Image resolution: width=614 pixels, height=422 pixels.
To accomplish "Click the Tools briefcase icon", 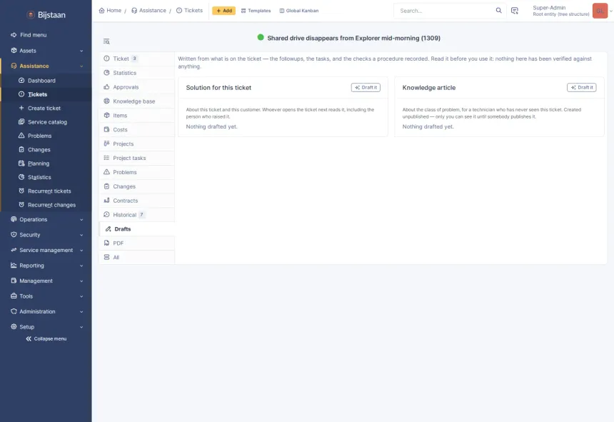I will pyautogui.click(x=14, y=296).
